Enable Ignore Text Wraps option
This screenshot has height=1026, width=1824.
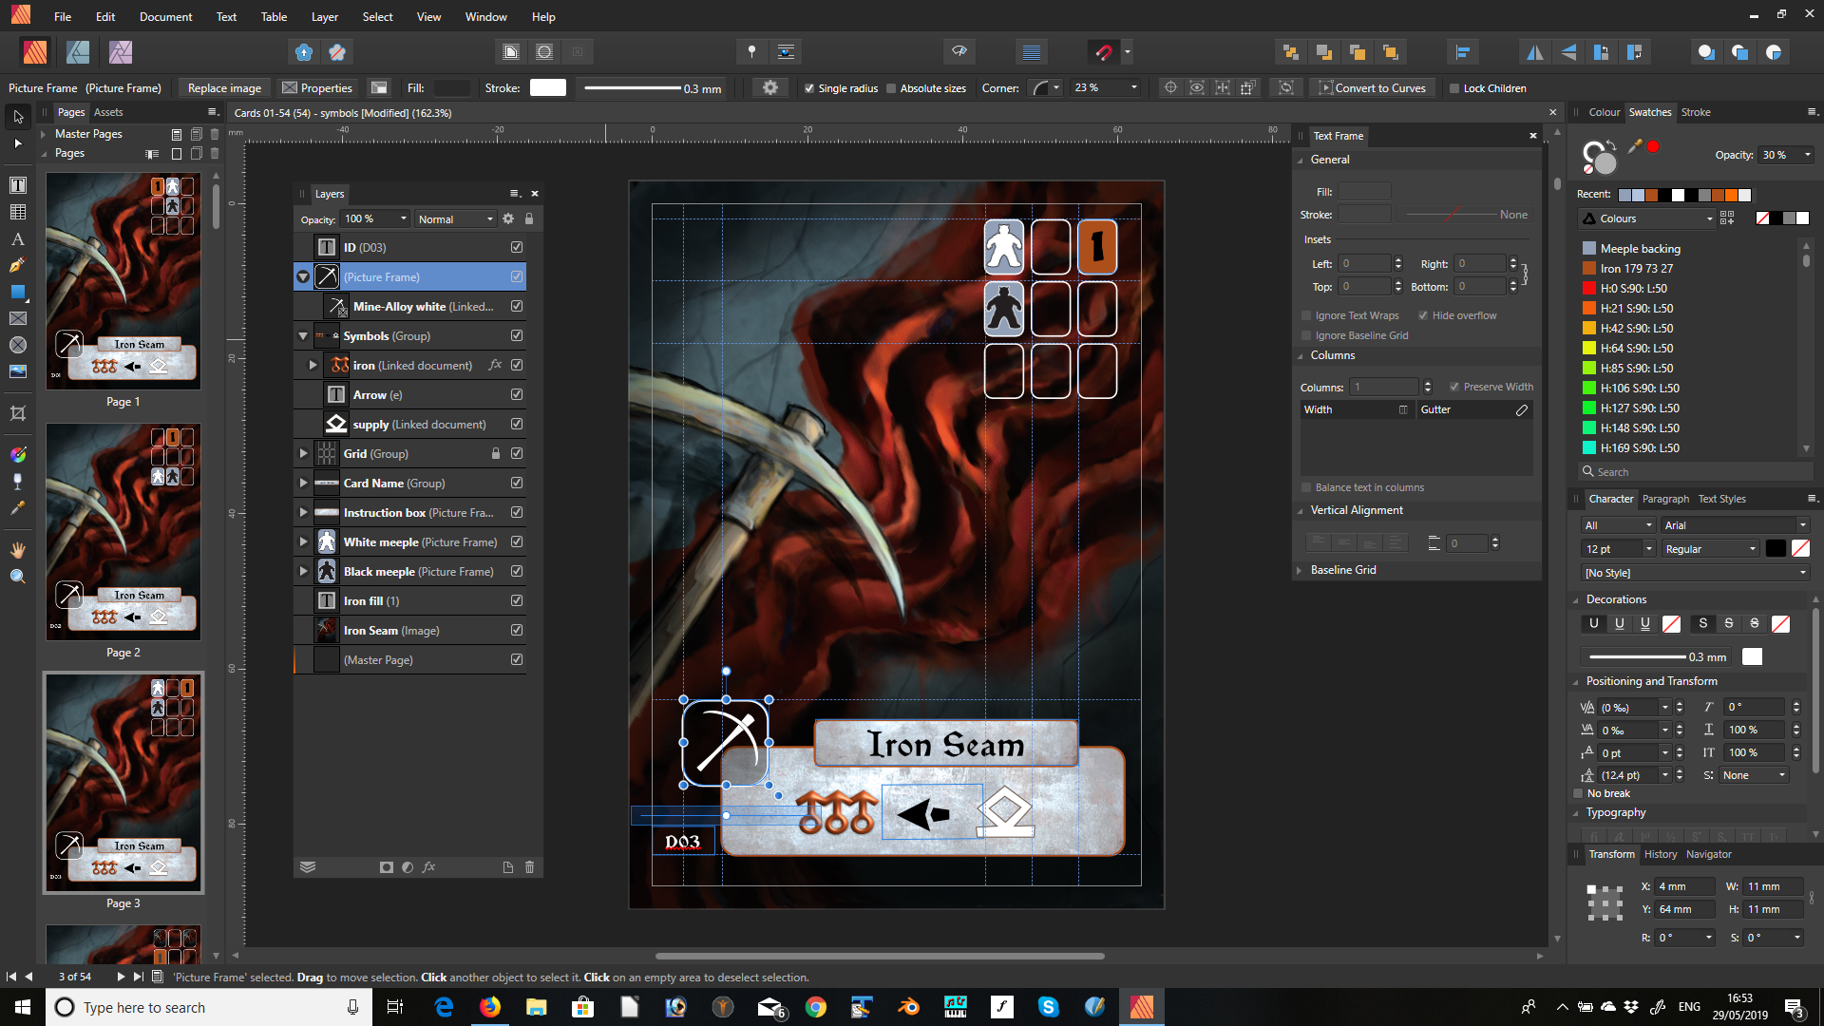click(1306, 315)
